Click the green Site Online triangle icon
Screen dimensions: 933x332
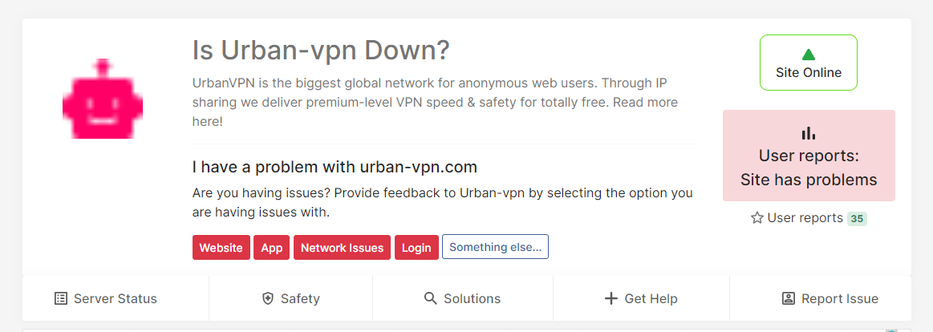809,55
